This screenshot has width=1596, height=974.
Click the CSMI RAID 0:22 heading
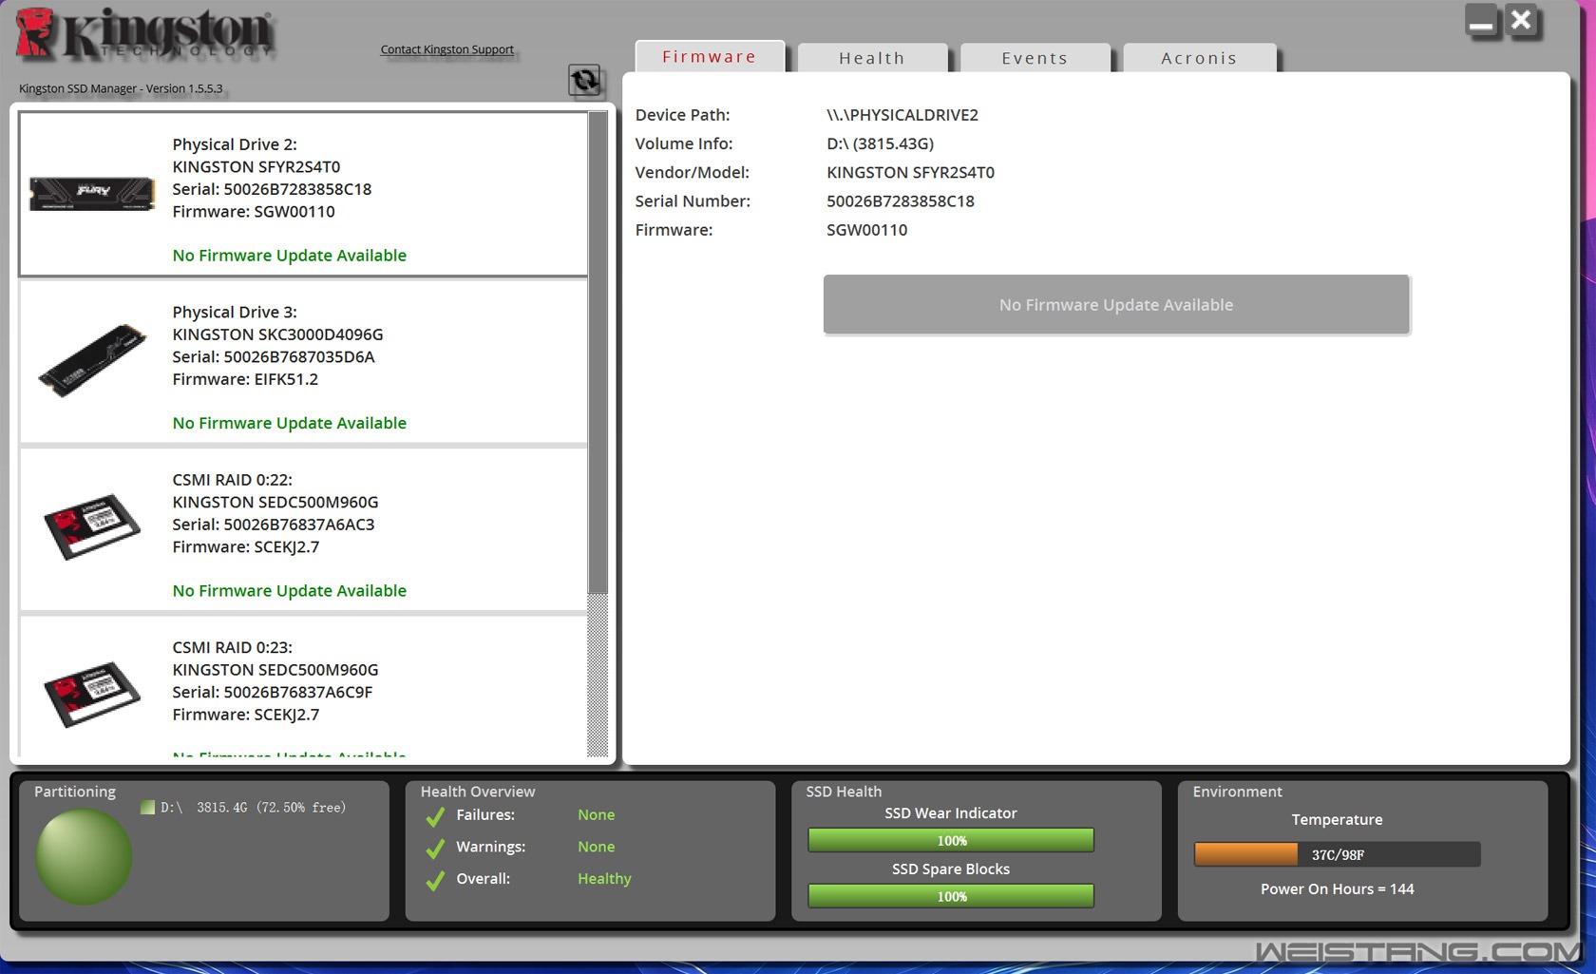(x=233, y=480)
